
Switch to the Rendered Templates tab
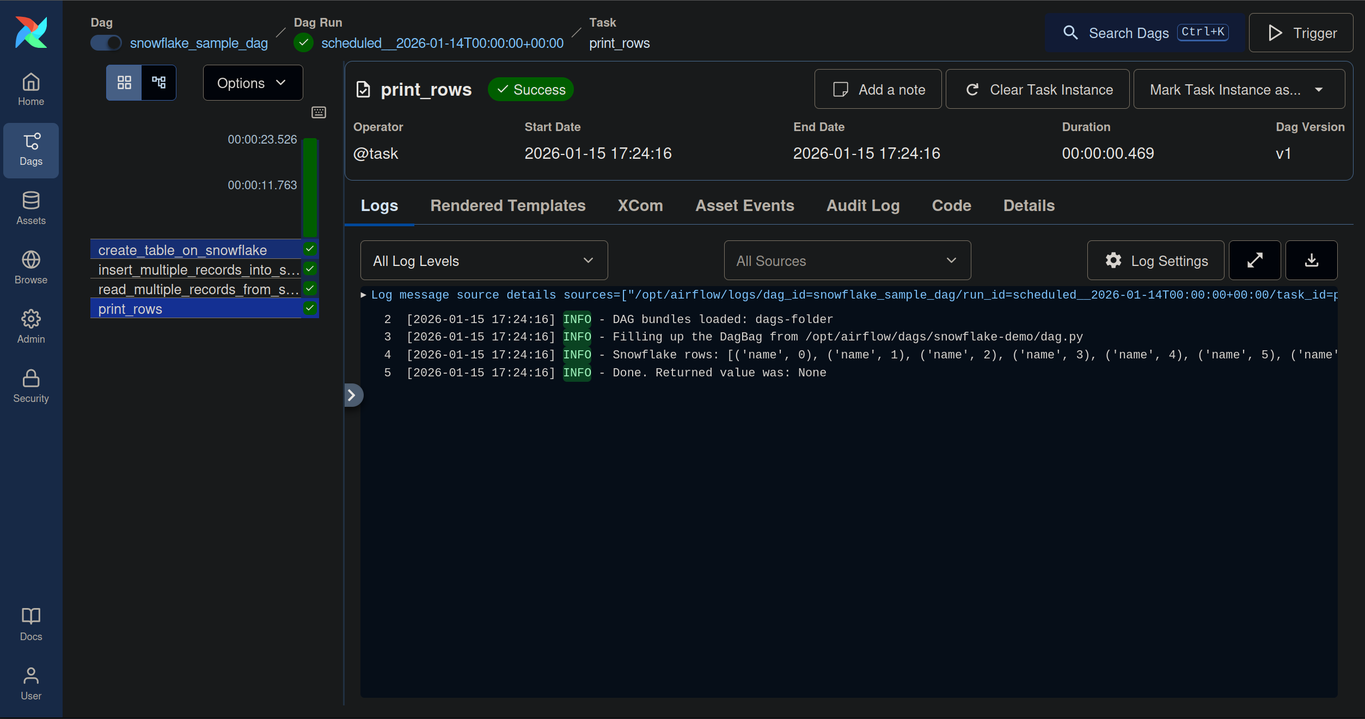[x=507, y=206]
